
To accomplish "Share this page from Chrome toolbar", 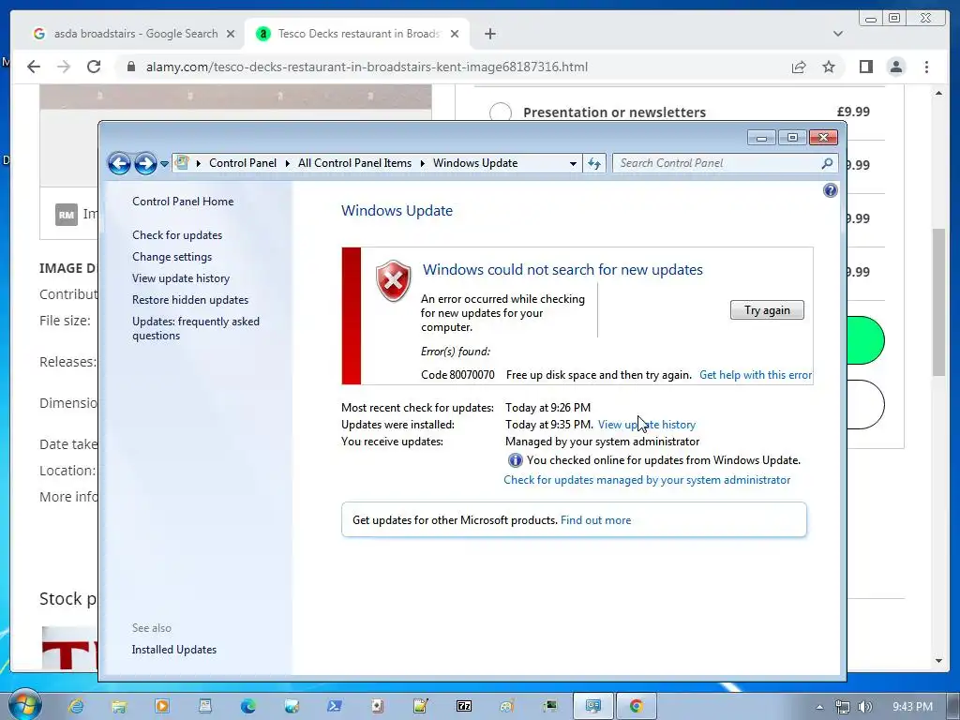I will (799, 67).
